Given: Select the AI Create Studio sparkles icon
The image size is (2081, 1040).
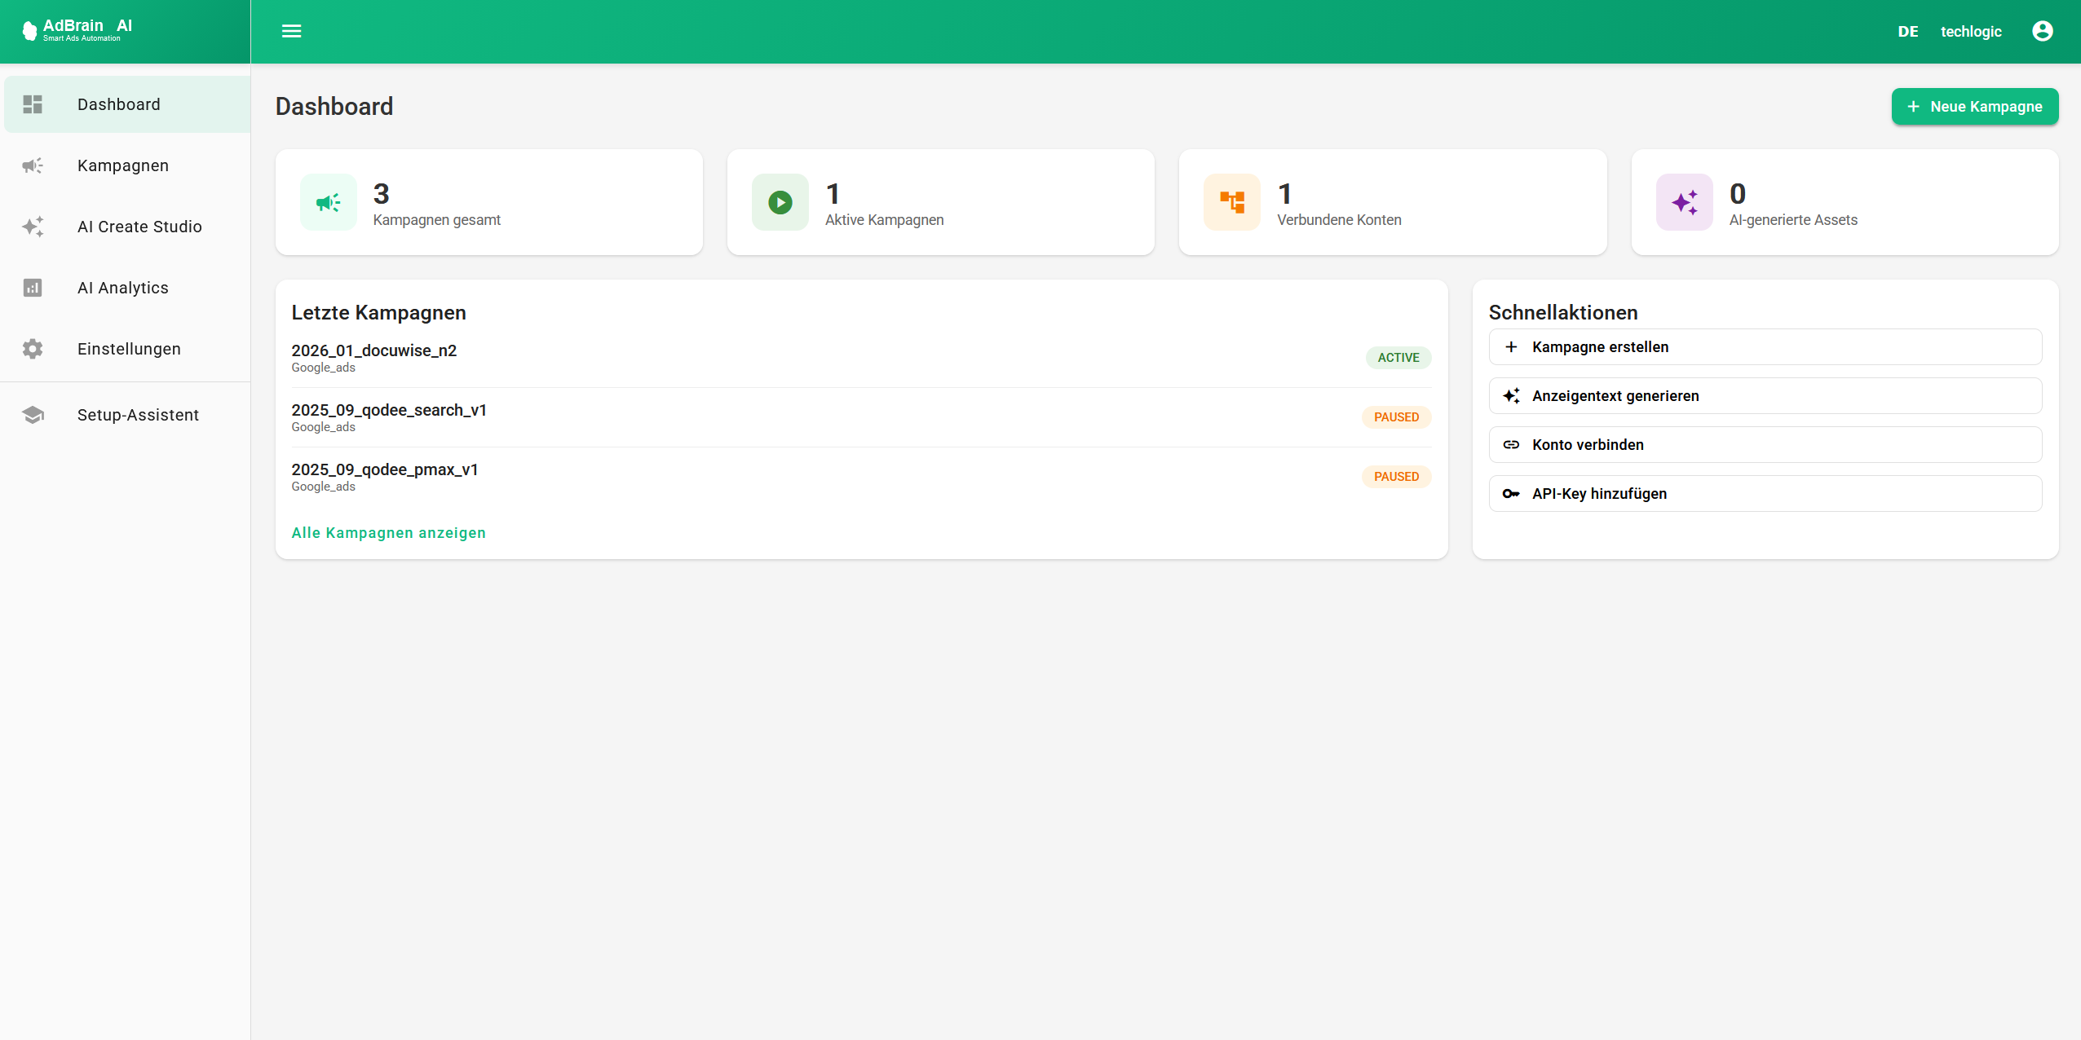Looking at the screenshot, I should coord(33,227).
